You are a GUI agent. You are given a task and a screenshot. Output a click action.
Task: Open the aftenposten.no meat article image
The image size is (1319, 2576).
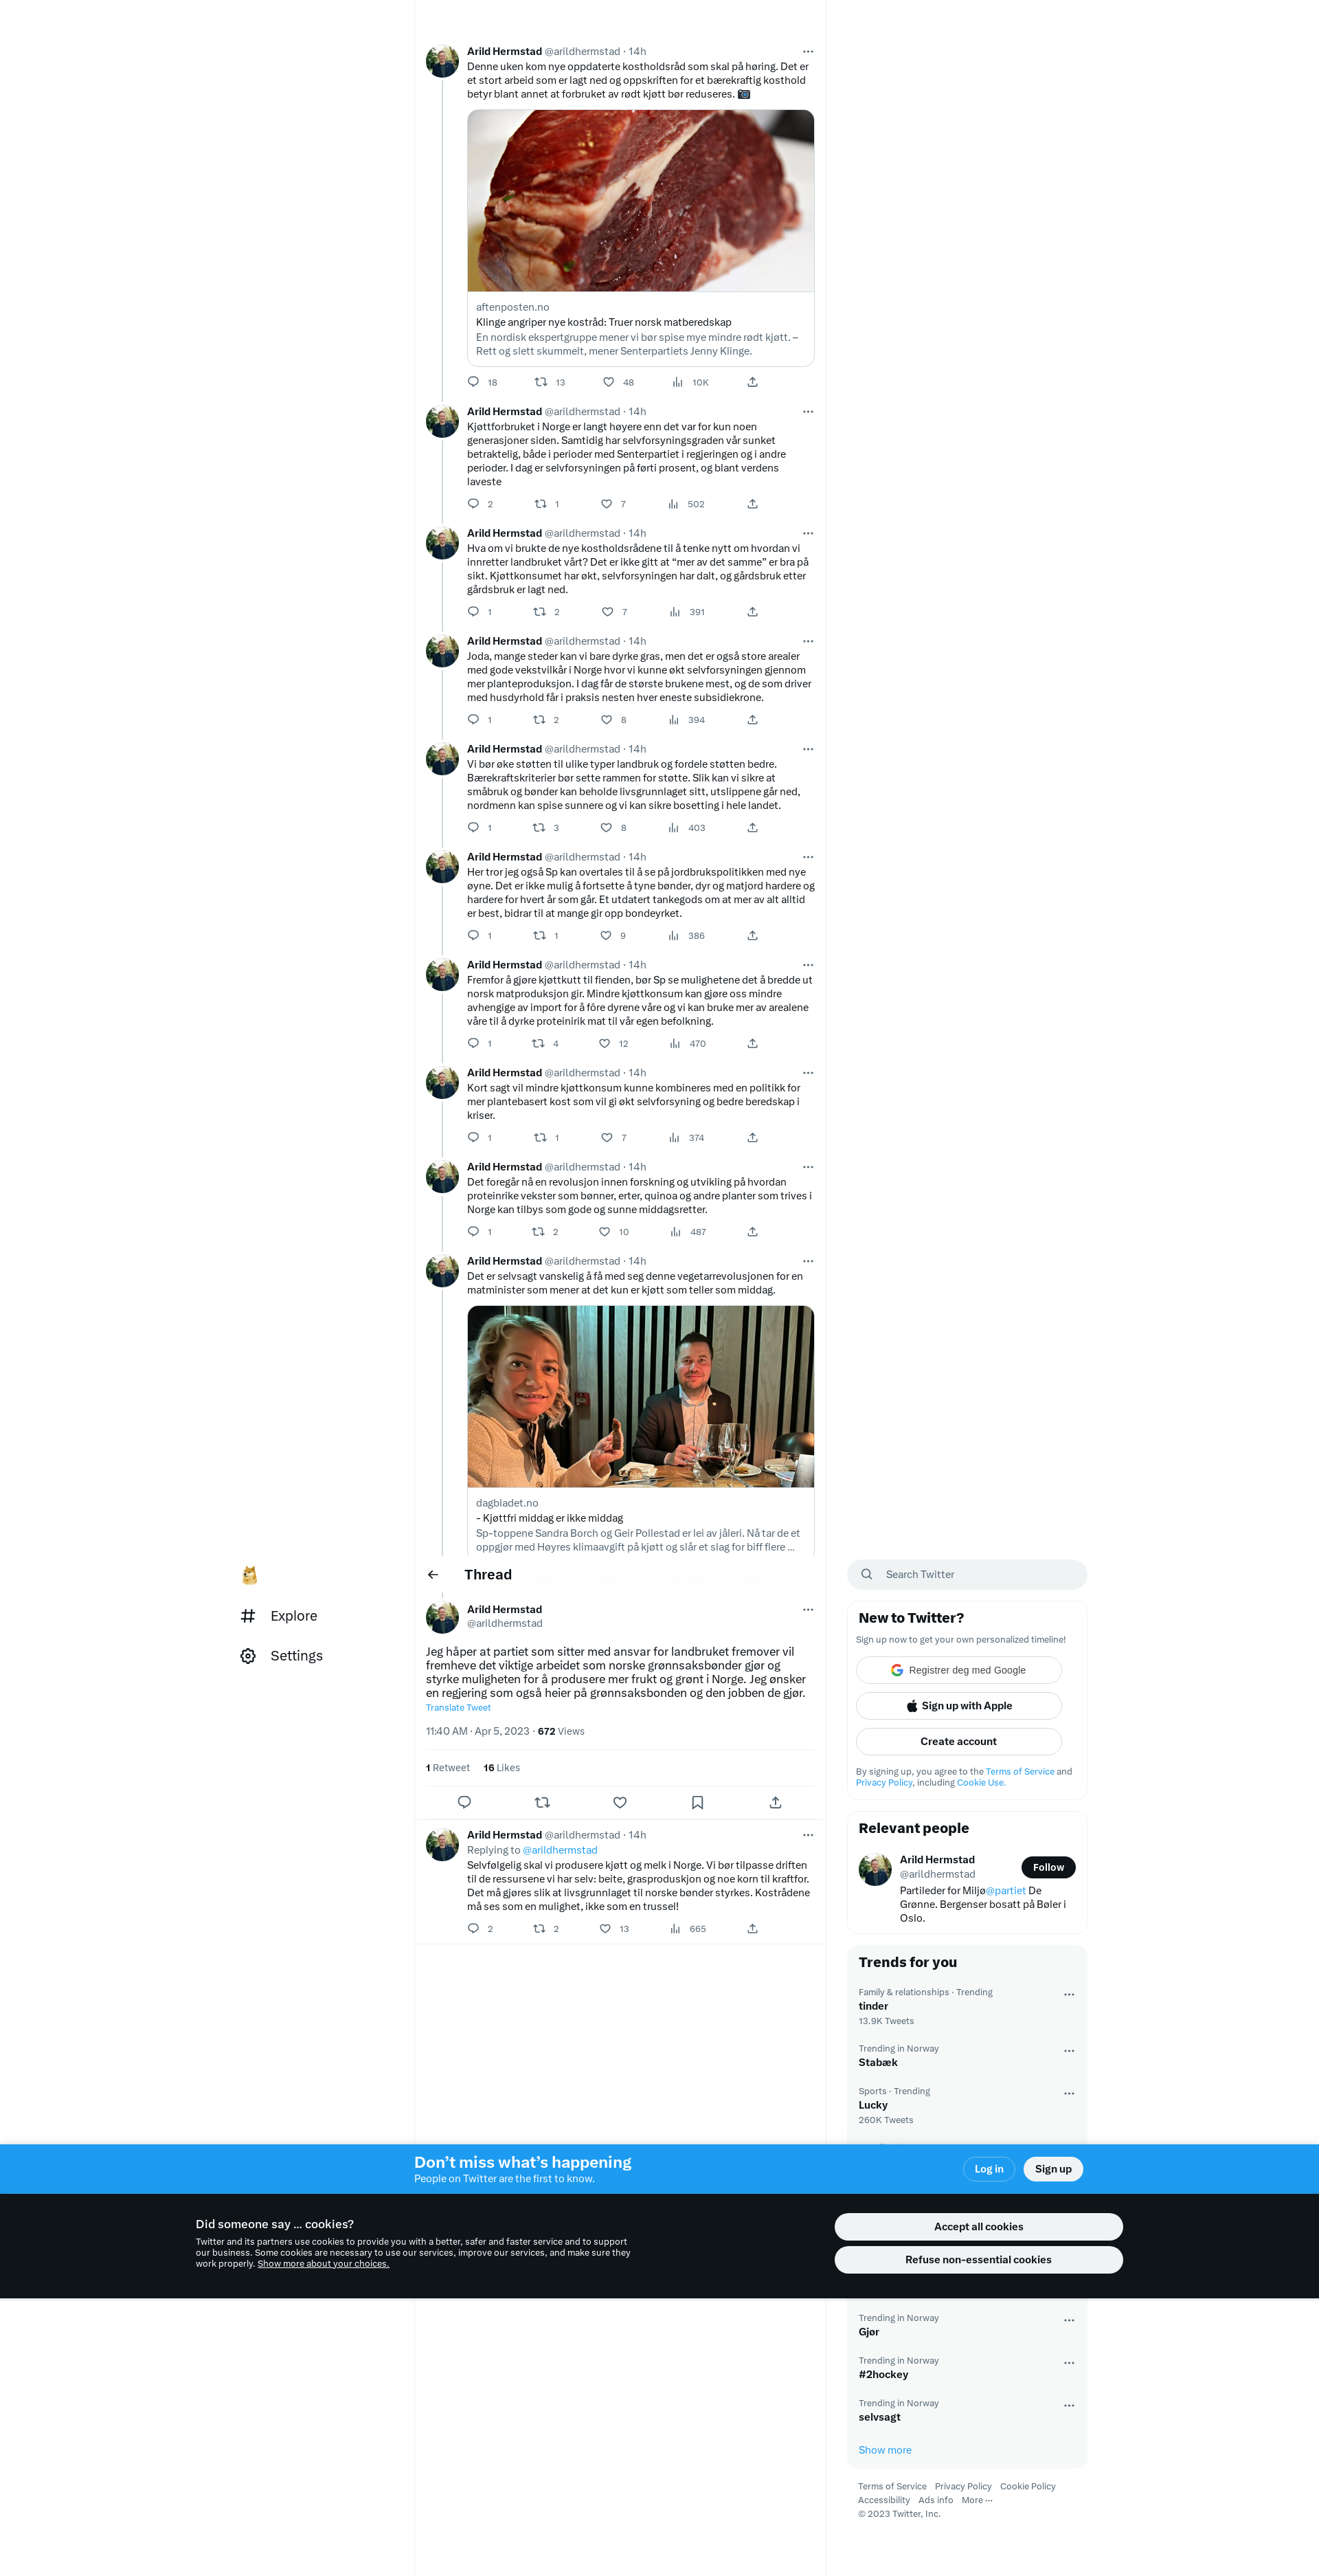(x=640, y=201)
